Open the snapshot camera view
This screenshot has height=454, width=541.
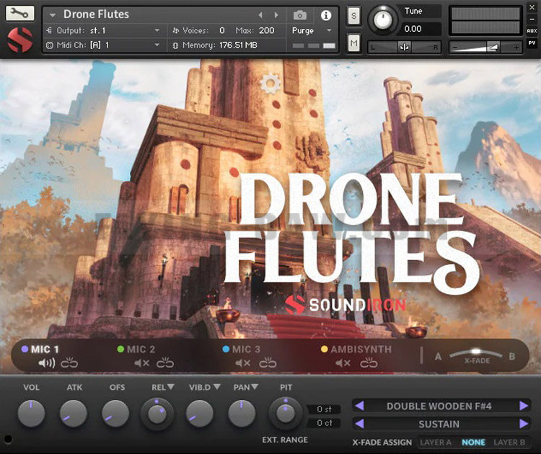(300, 15)
